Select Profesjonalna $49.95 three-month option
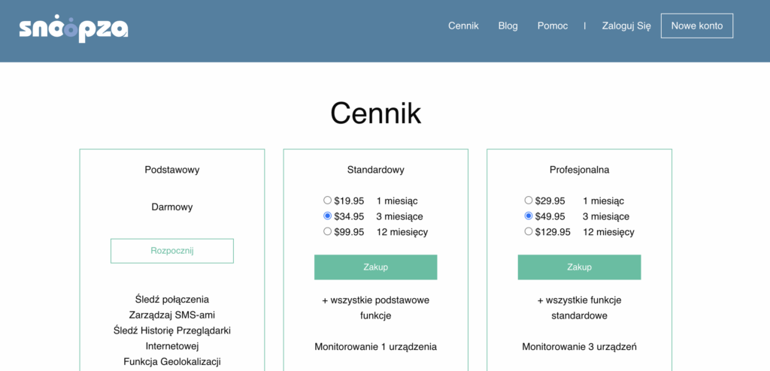The width and height of the screenshot is (770, 371). pos(529,216)
